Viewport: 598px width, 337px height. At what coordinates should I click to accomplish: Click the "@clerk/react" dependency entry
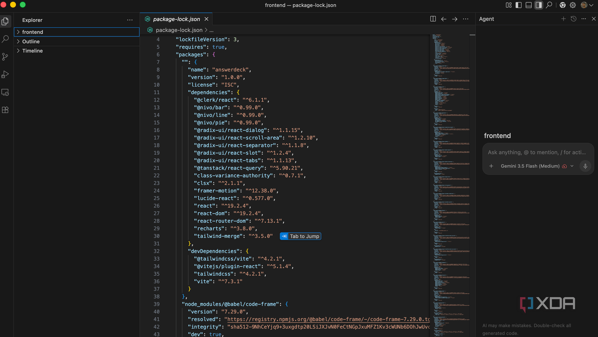click(232, 100)
